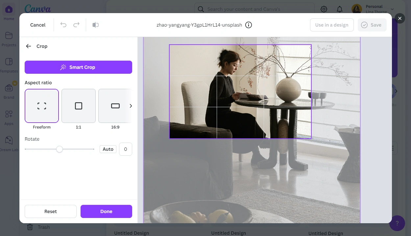Open Projects in the left sidebar
The height and width of the screenshot is (236, 411).
(9, 39)
